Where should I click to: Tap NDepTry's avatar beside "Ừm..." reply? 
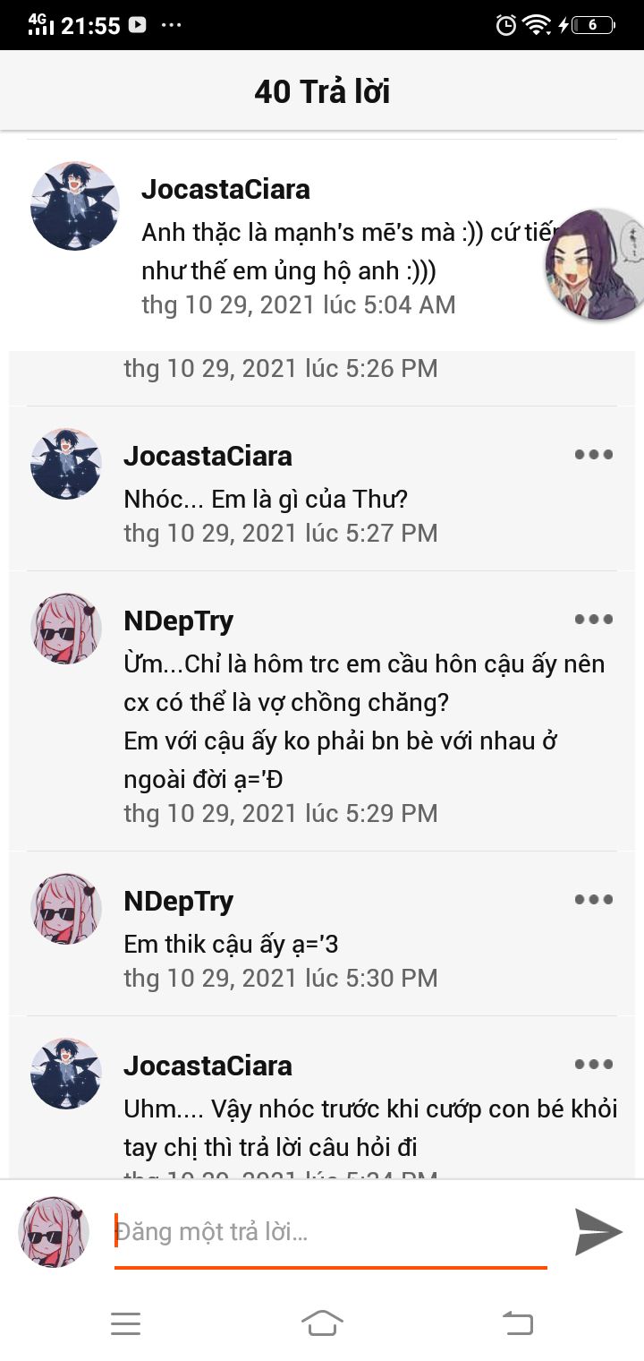tap(66, 629)
